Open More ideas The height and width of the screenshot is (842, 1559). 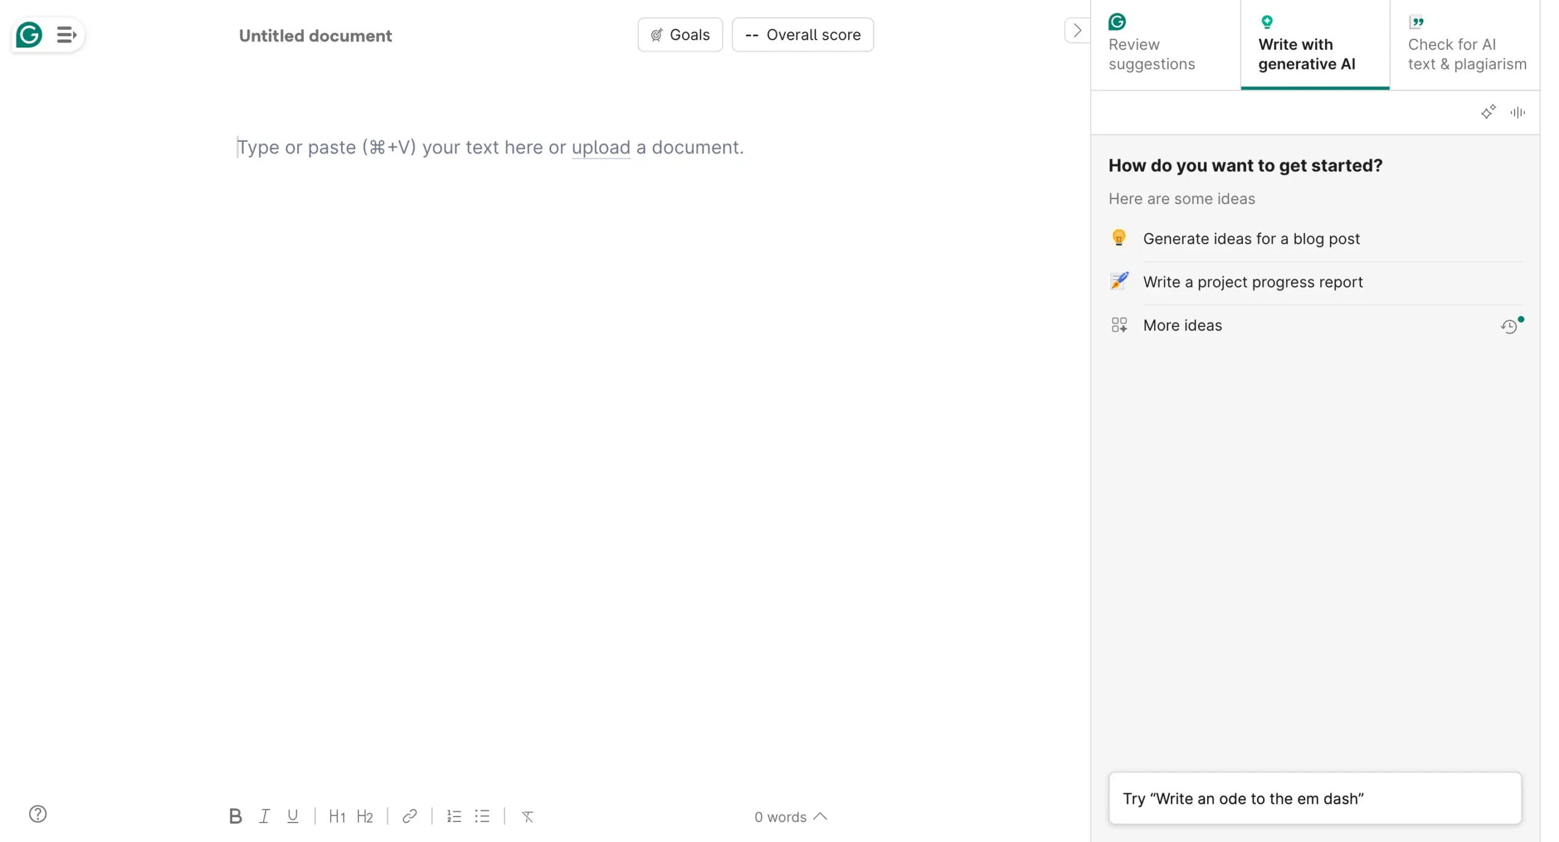coord(1182,325)
